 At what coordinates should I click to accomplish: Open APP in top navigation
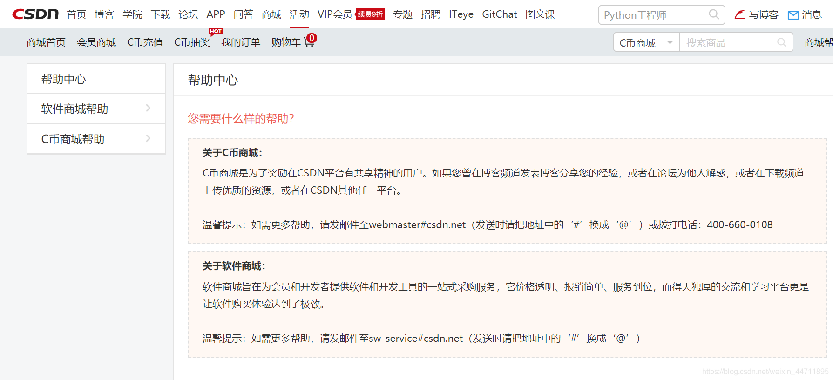216,14
